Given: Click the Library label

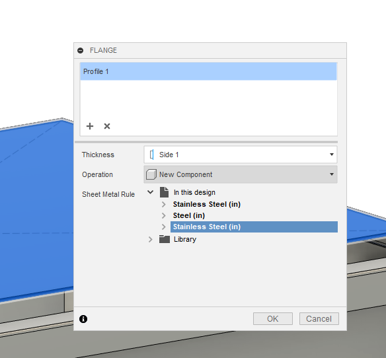Looking at the screenshot, I should [185, 239].
